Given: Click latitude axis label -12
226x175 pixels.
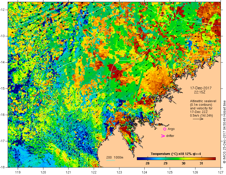Looking at the screenshot, I should point(3,10).
